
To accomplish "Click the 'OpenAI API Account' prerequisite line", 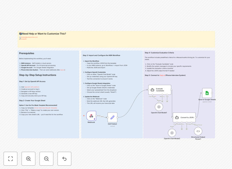I will pos(38,65).
